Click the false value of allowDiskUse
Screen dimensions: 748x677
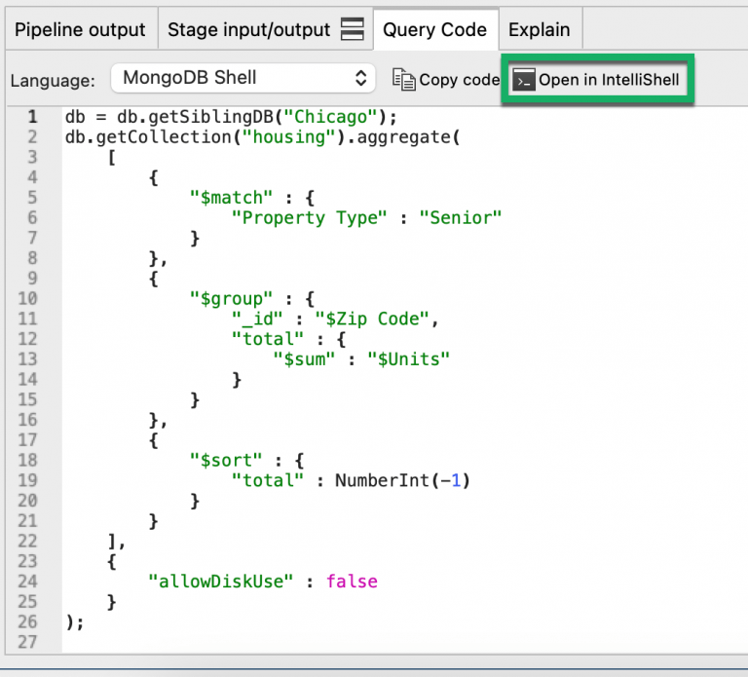click(x=352, y=582)
